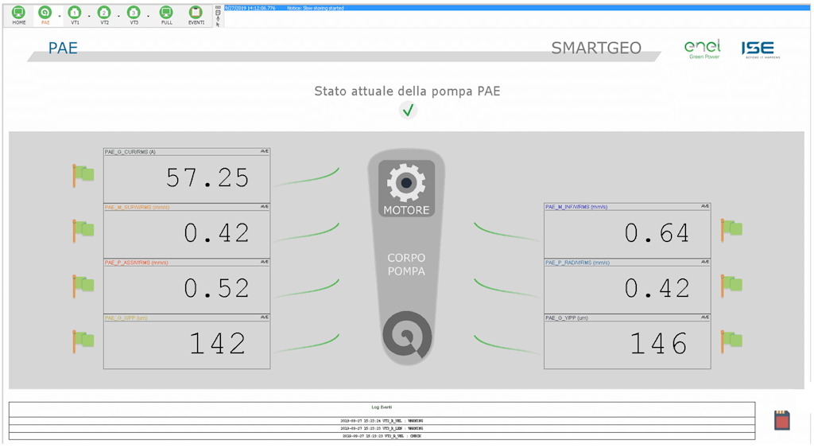Select the current reading 57.25

(207, 178)
